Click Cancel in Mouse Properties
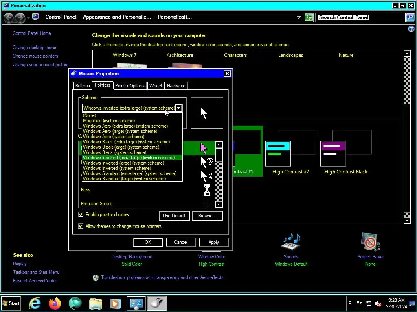Image resolution: width=417 pixels, height=312 pixels. 181,242
